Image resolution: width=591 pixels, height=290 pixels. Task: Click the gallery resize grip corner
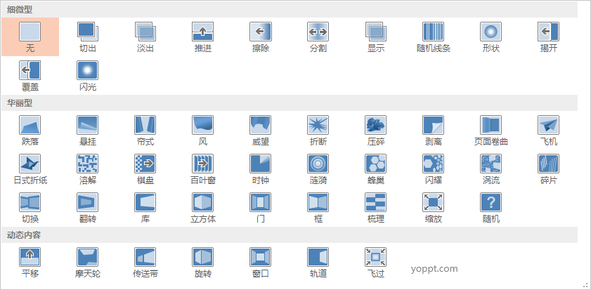click(x=585, y=284)
